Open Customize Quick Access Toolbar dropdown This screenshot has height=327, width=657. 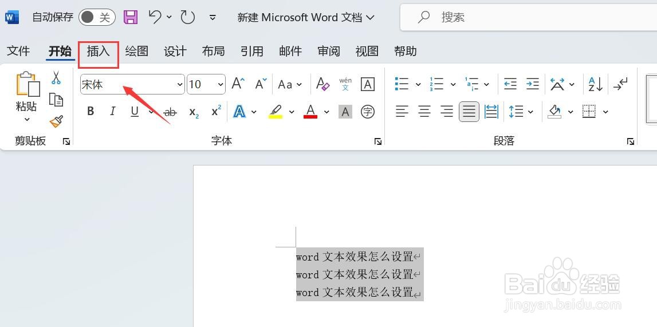click(213, 17)
